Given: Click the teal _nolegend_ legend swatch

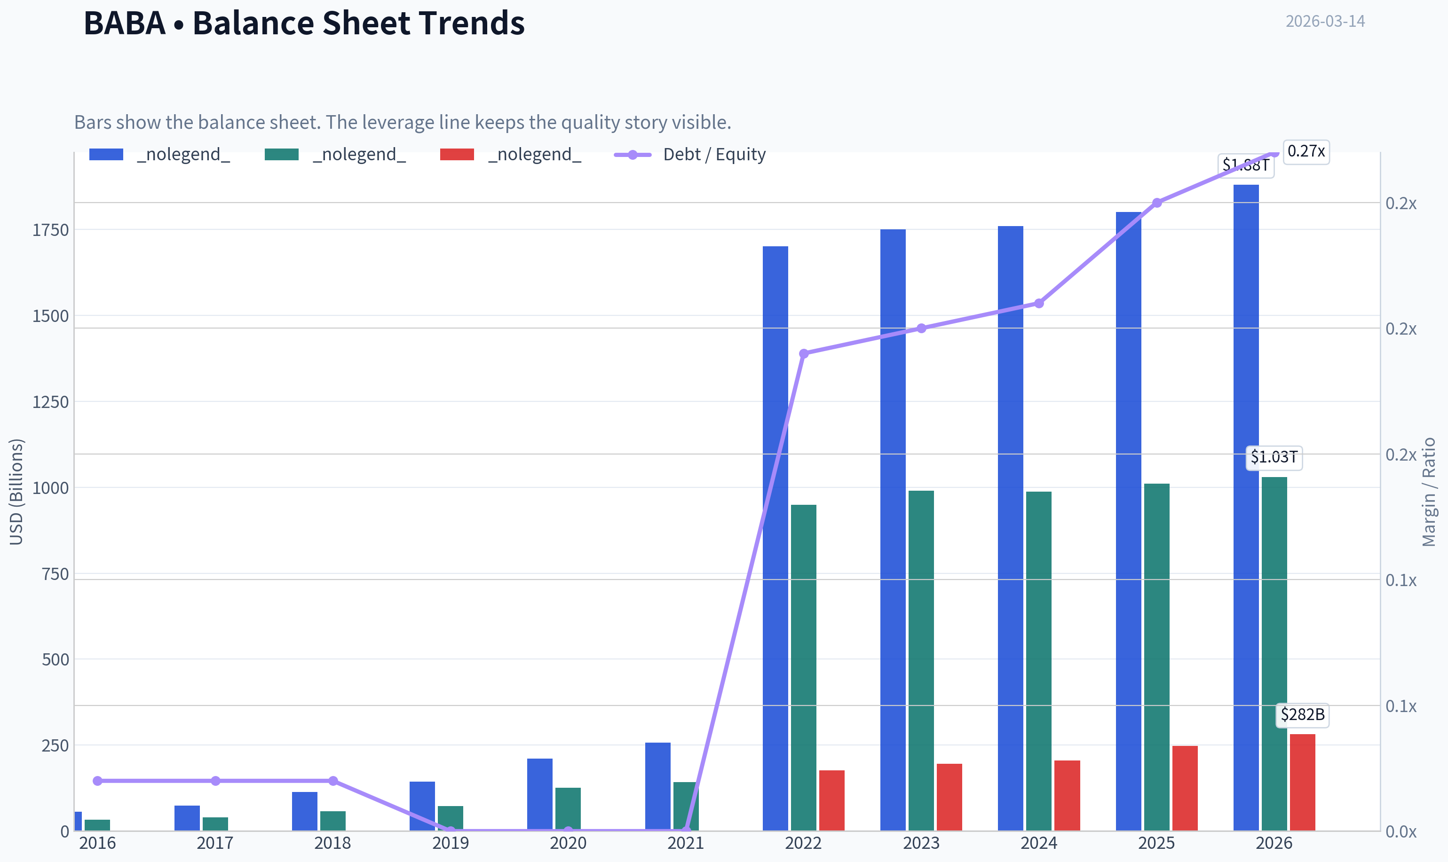Looking at the screenshot, I should coord(281,155).
